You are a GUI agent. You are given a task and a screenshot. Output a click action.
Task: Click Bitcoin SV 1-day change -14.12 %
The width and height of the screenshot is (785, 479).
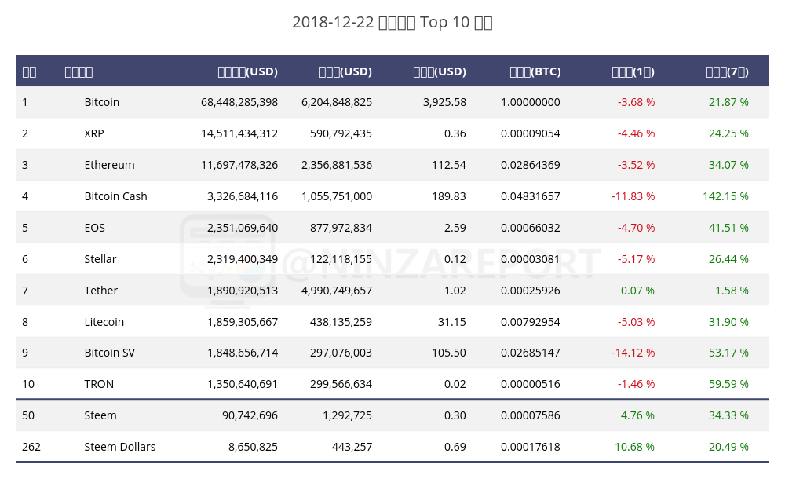pos(633,353)
